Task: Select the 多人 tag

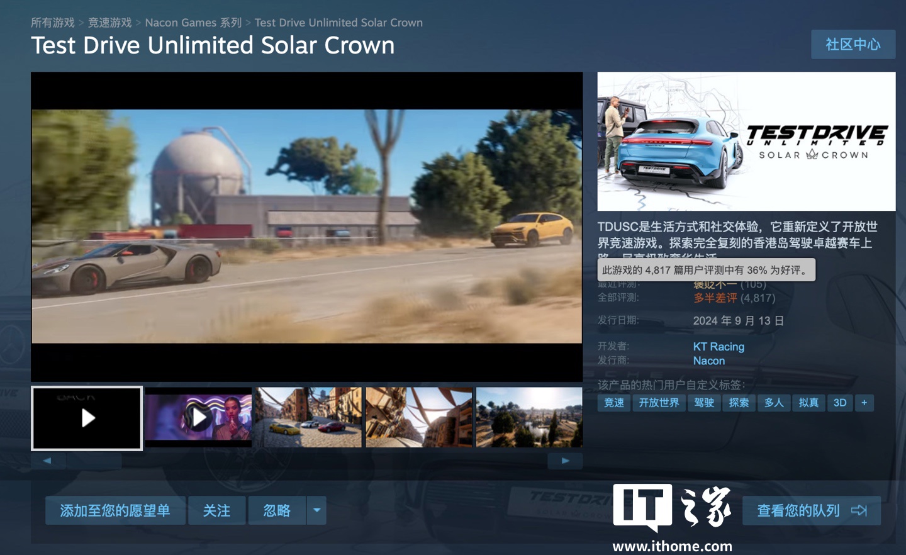Action: point(774,403)
